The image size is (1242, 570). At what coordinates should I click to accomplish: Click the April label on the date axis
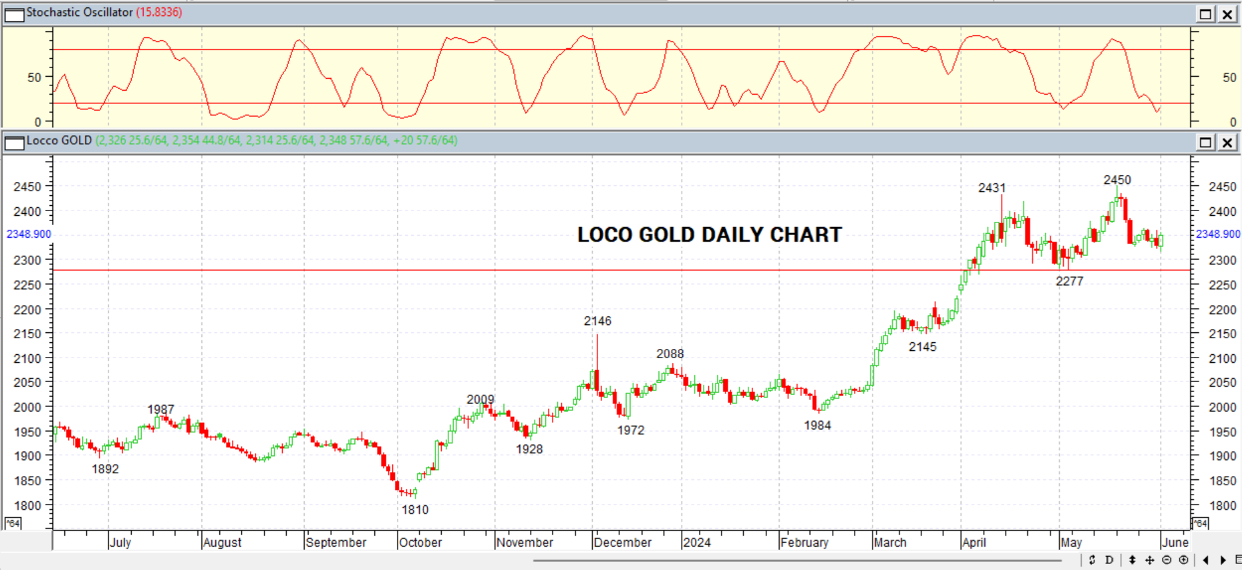974,543
